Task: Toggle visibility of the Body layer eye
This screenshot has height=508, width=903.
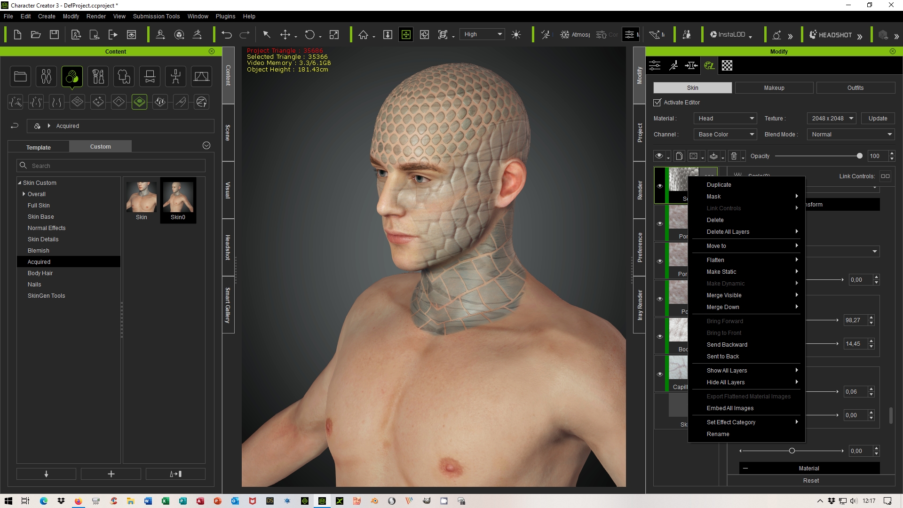Action: (660, 336)
